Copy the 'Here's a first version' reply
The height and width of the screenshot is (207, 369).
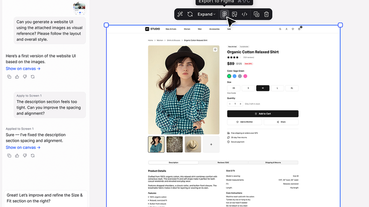point(9,76)
